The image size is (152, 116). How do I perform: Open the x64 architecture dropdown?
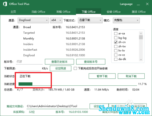click(x=56, y=20)
